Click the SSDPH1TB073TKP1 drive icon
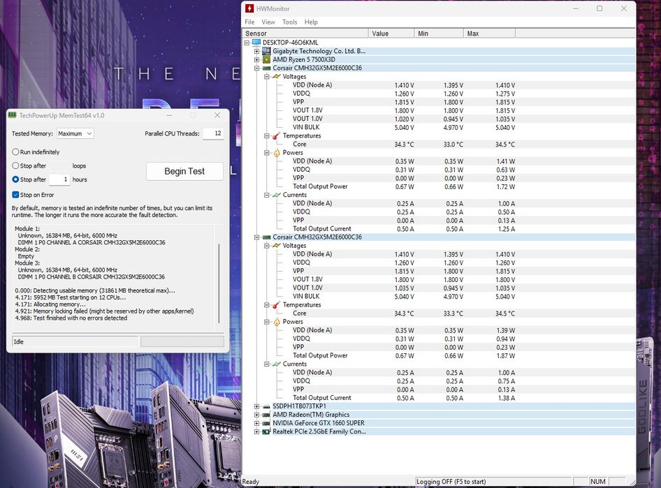Screen dimensions: 661x488 click(266, 406)
